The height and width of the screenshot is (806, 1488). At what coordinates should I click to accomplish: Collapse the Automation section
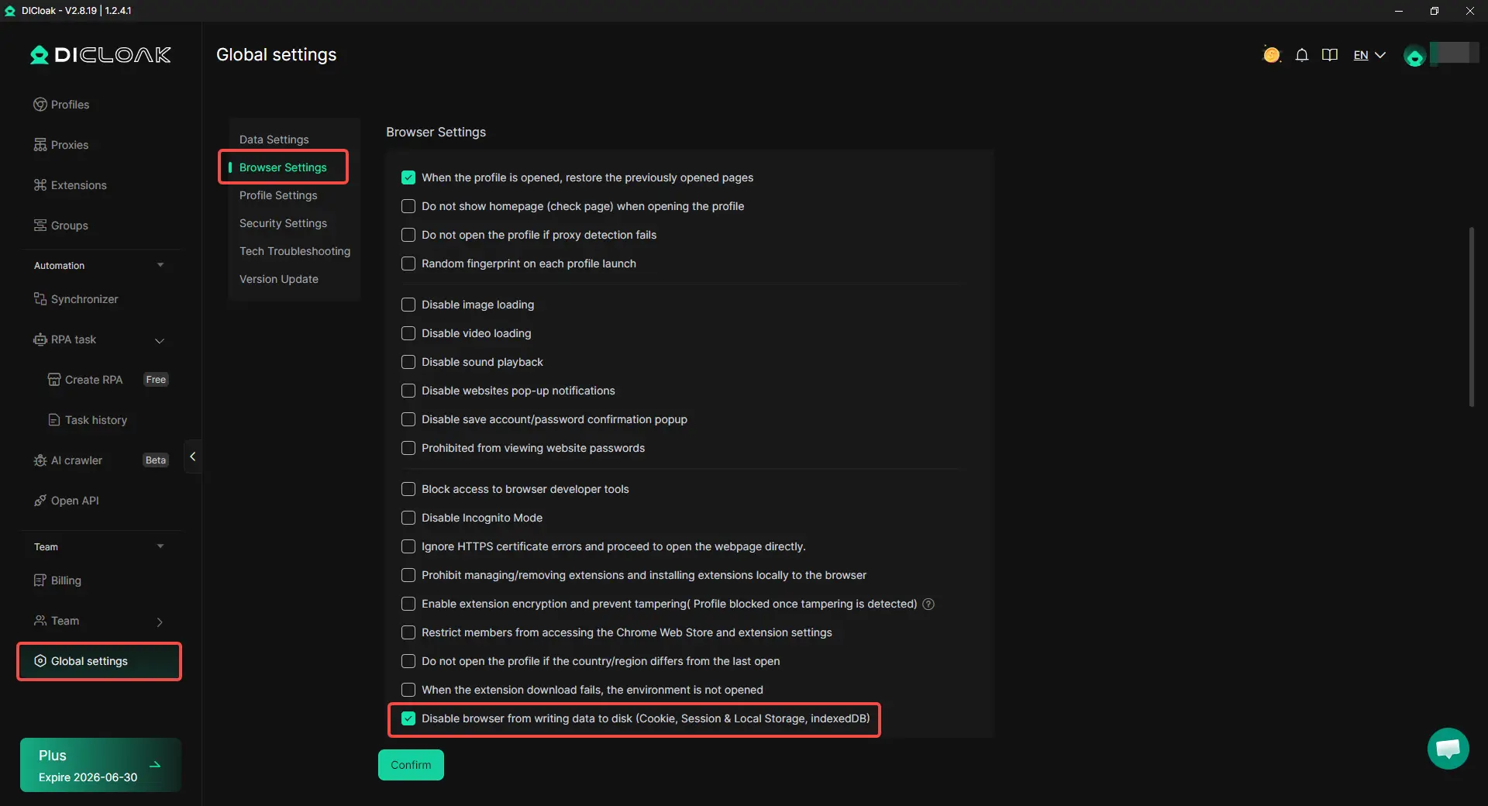(160, 265)
